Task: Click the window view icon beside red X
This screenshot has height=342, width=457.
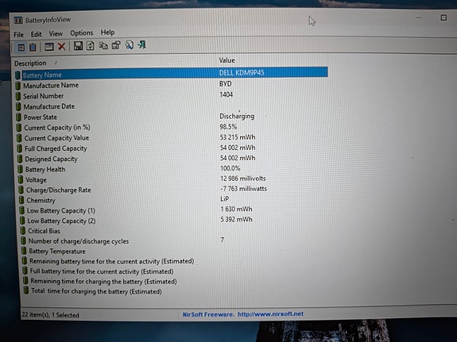Action: 49,47
